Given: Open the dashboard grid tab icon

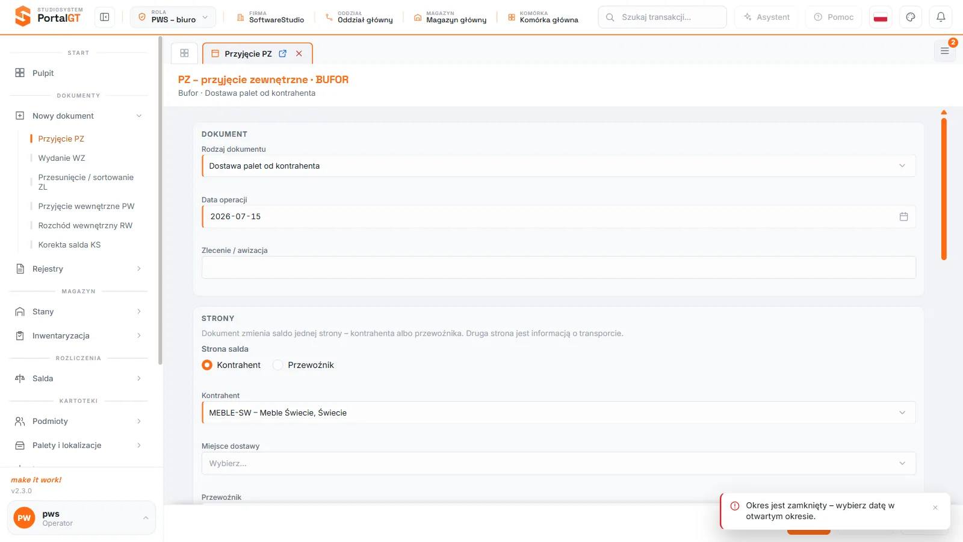Looking at the screenshot, I should click(185, 54).
